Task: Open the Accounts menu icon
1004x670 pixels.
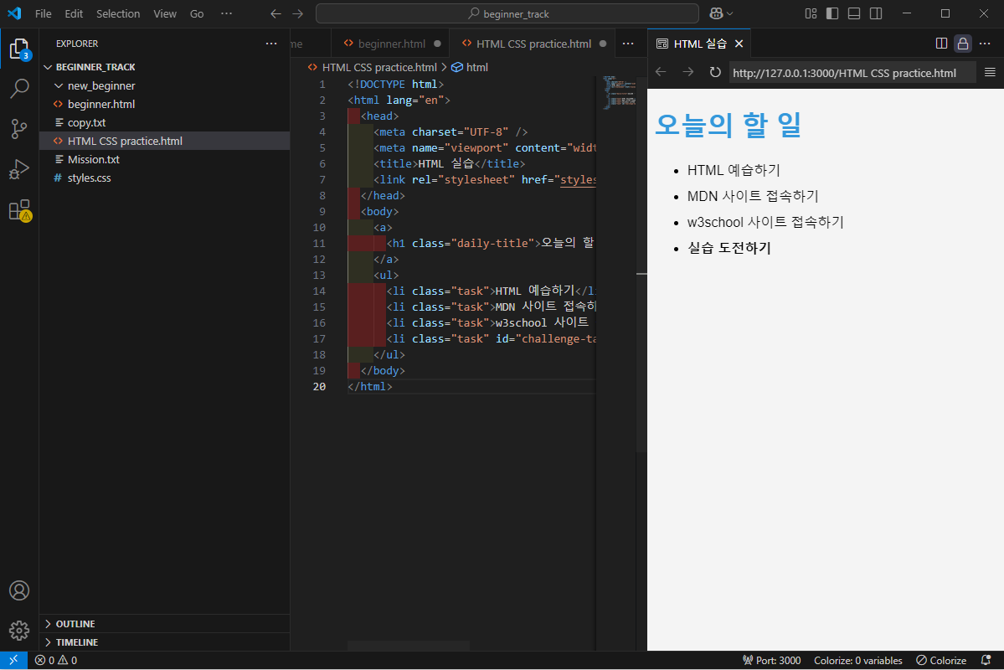Action: tap(19, 590)
